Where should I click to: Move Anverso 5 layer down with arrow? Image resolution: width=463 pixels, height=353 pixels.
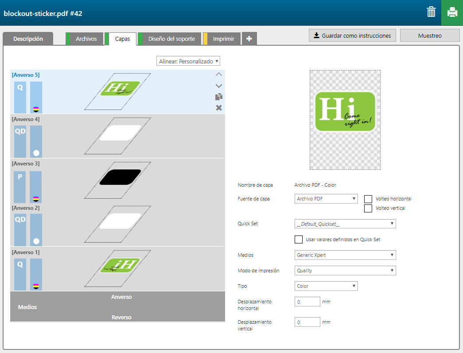(218, 86)
